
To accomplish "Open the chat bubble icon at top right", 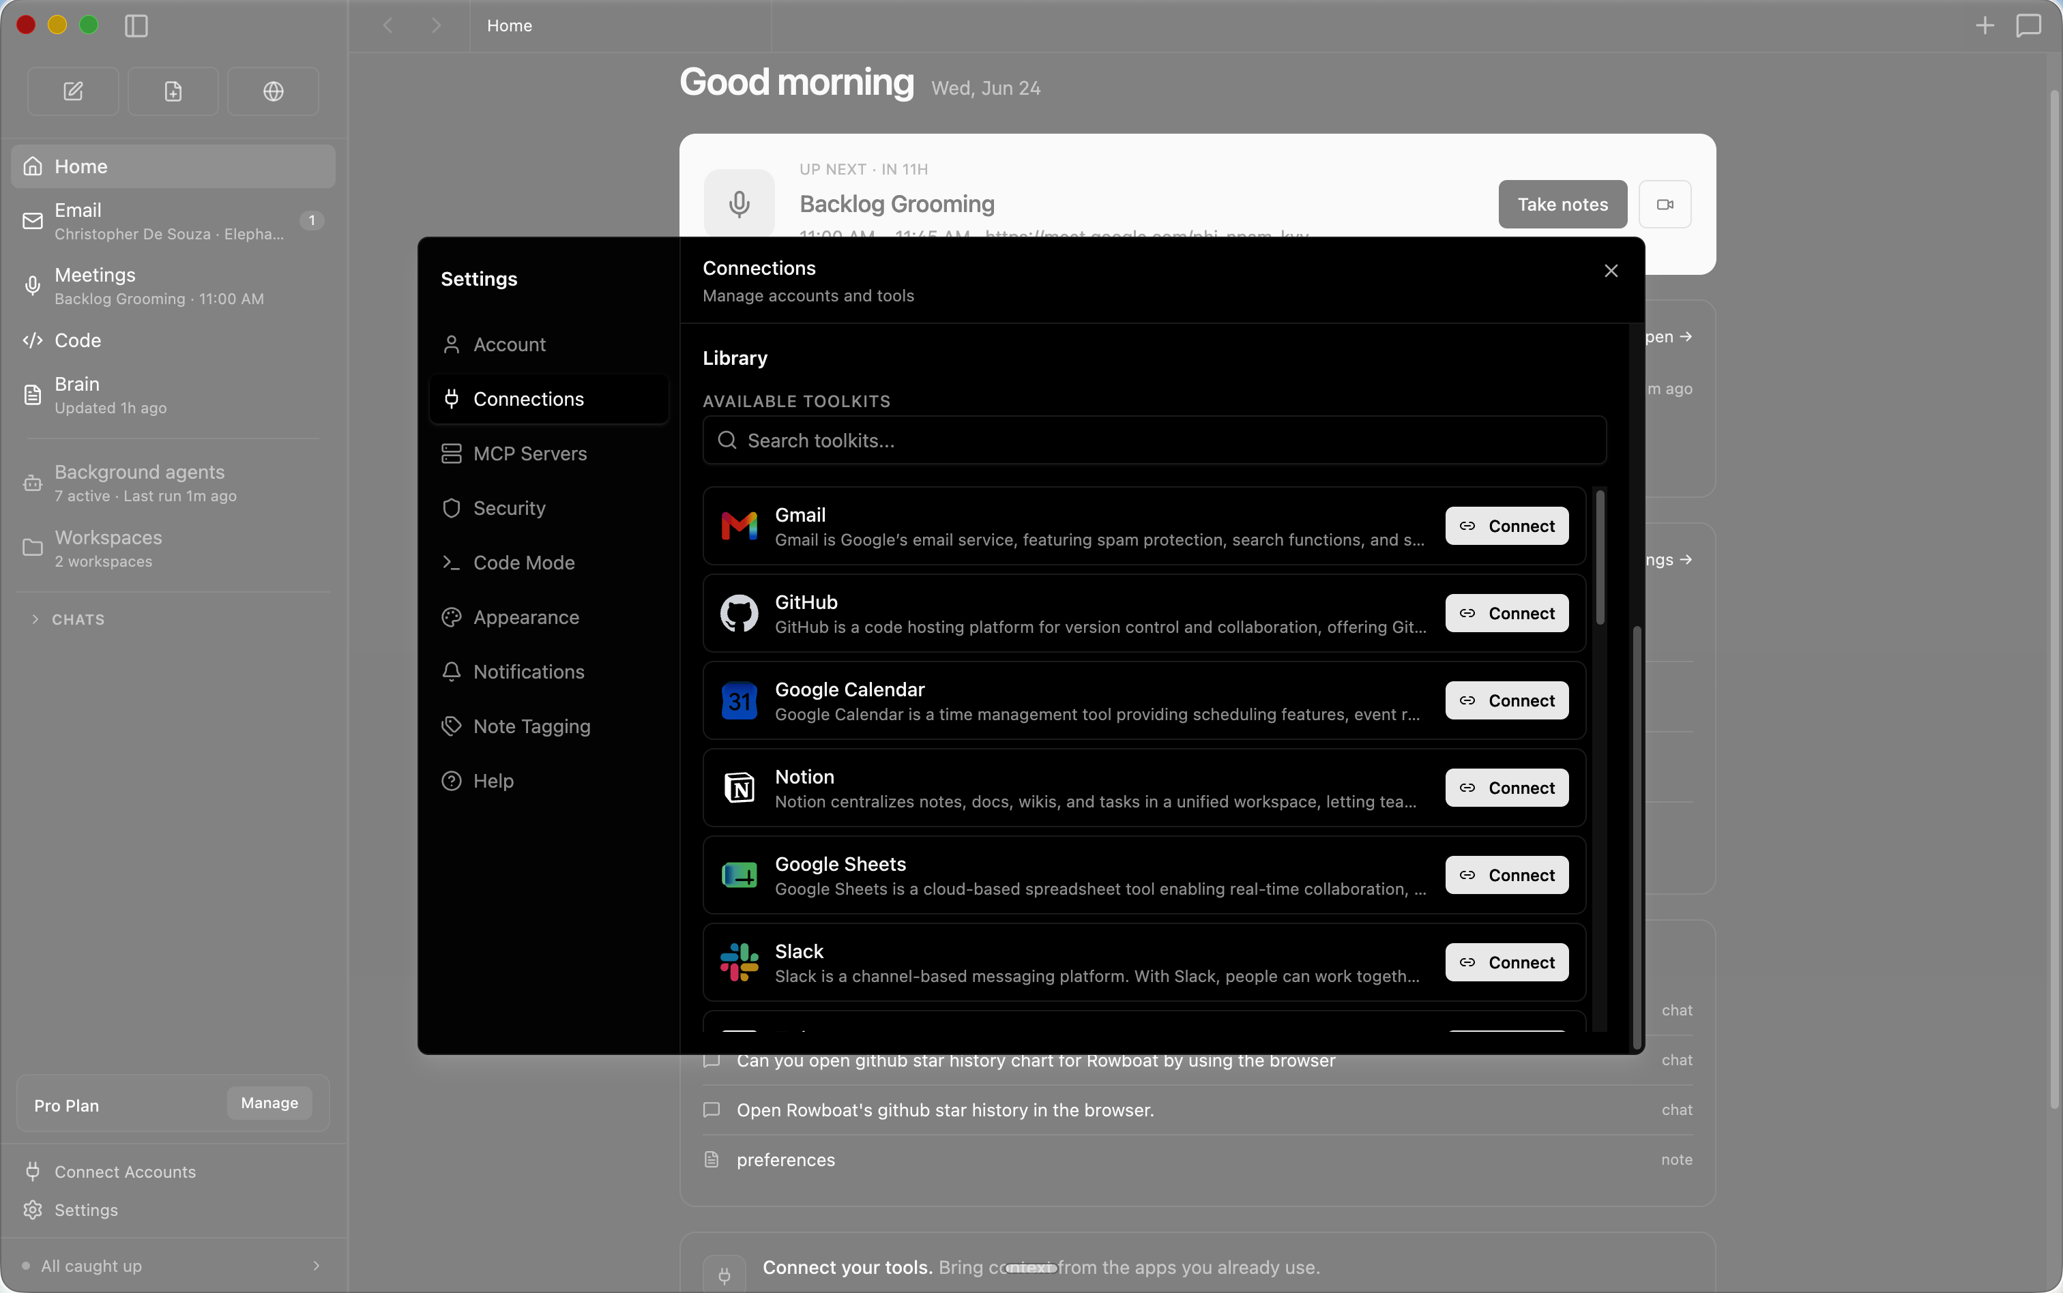I will pos(2029,26).
